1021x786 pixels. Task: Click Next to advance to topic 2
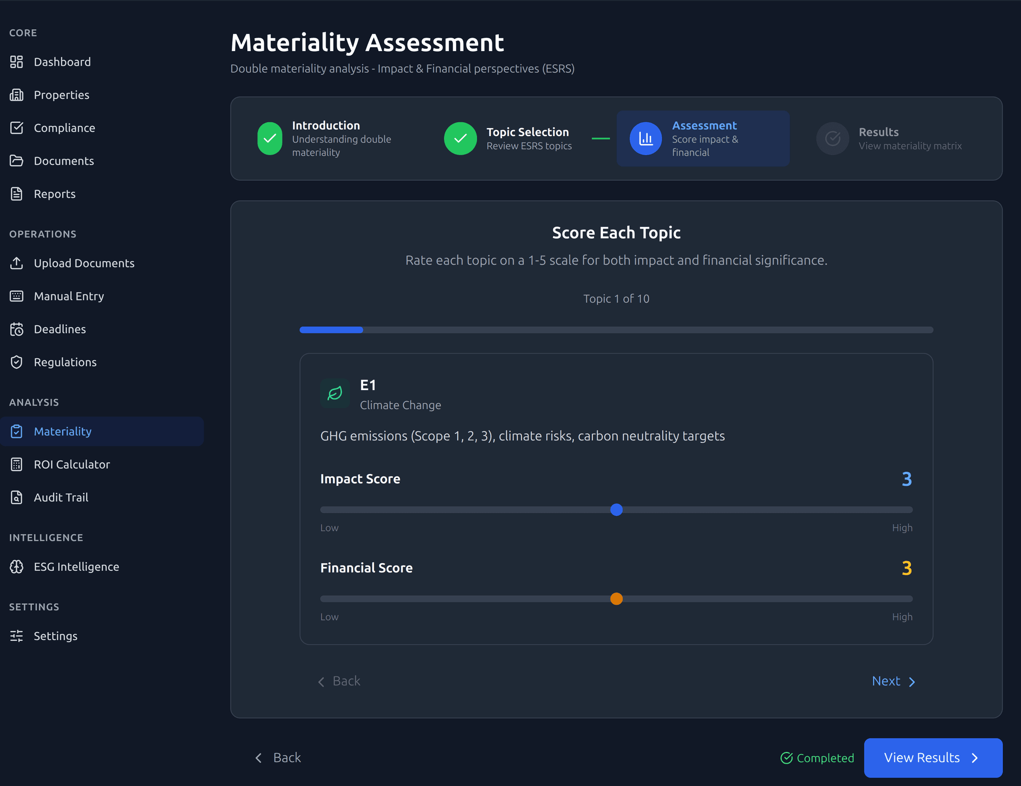(893, 681)
